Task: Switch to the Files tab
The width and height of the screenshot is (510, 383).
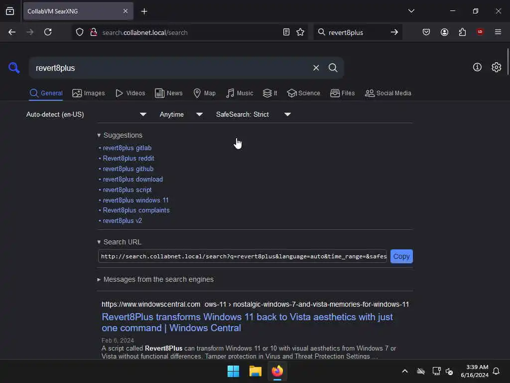Action: tap(342, 93)
